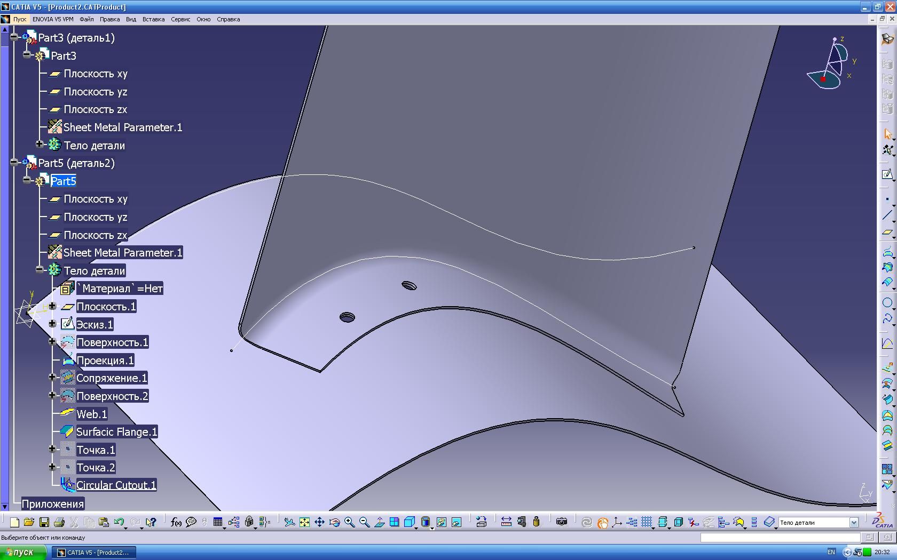Open the Тело детали body dropdown

pos(853,523)
